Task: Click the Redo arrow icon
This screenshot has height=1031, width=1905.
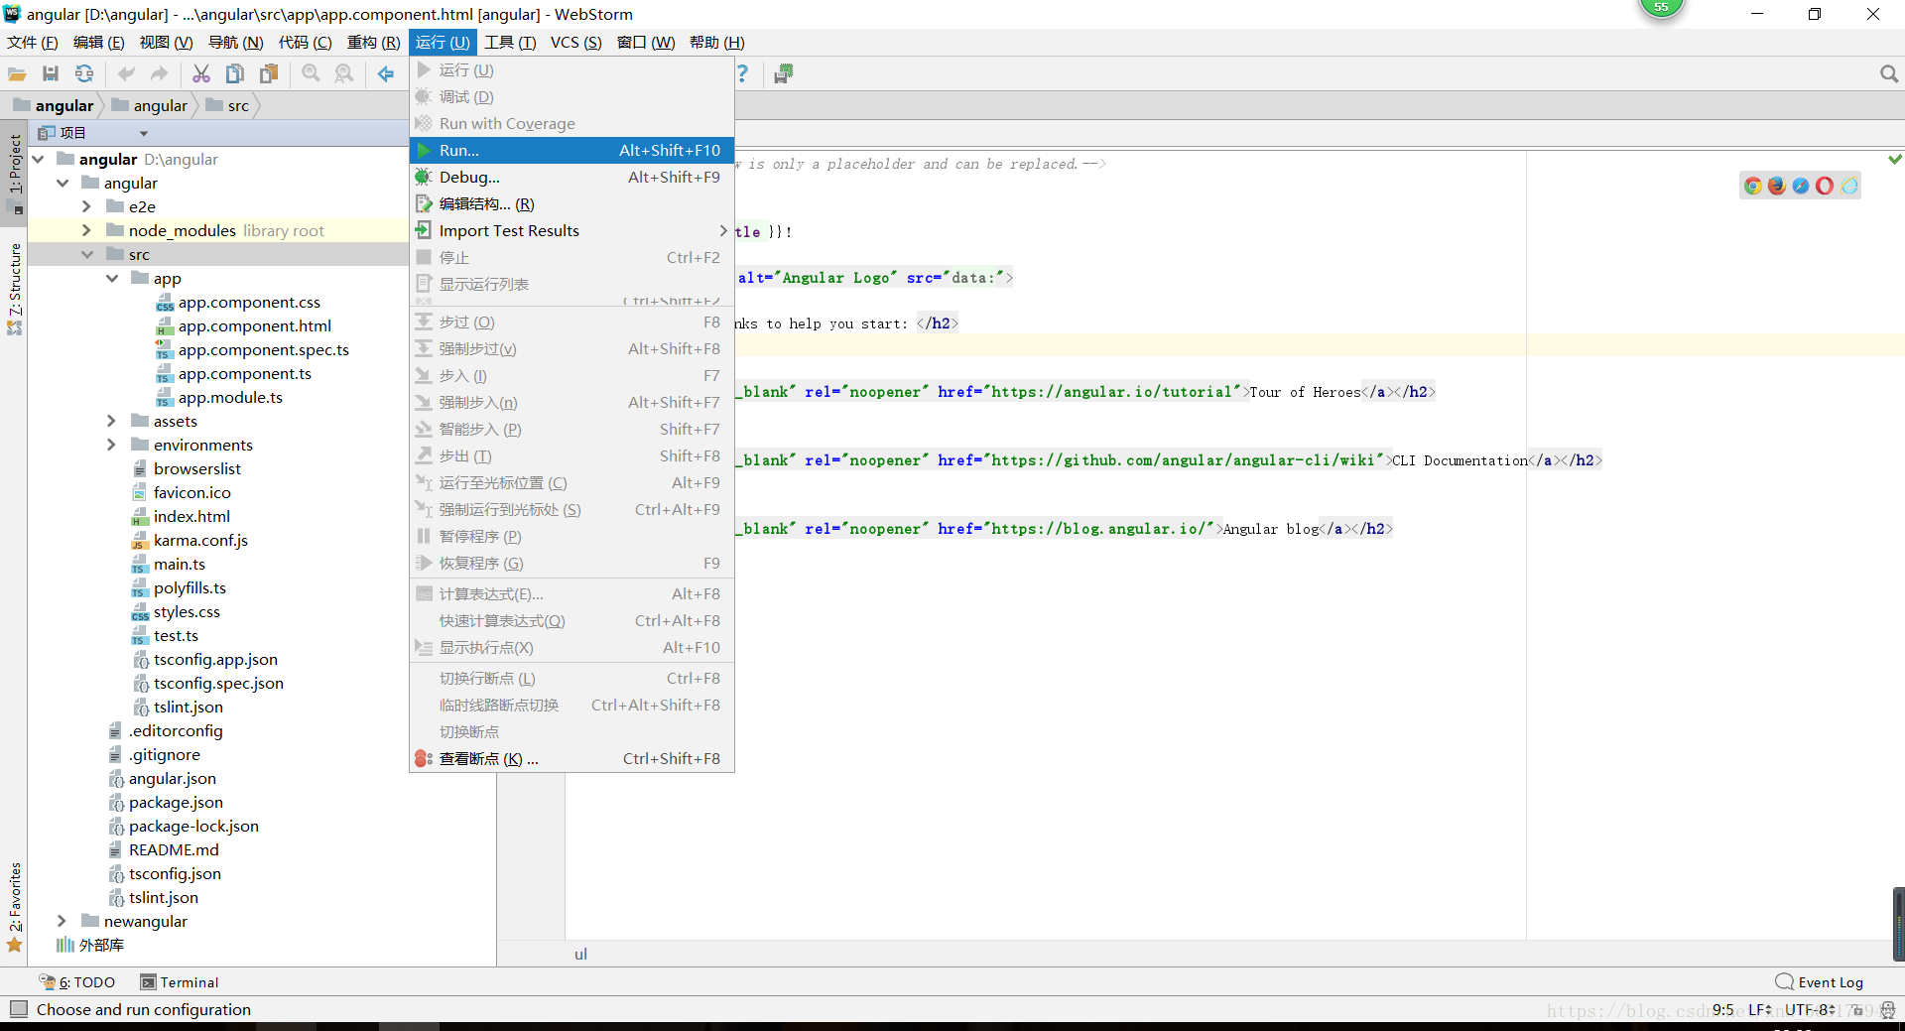Action: point(159,73)
